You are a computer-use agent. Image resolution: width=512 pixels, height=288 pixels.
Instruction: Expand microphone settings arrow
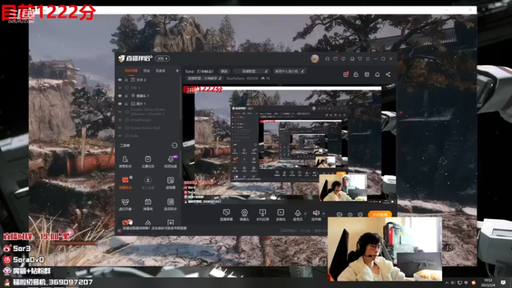click(x=305, y=214)
